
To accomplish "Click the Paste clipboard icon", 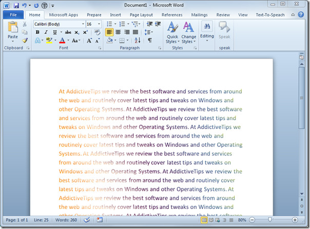I will coord(13,27).
